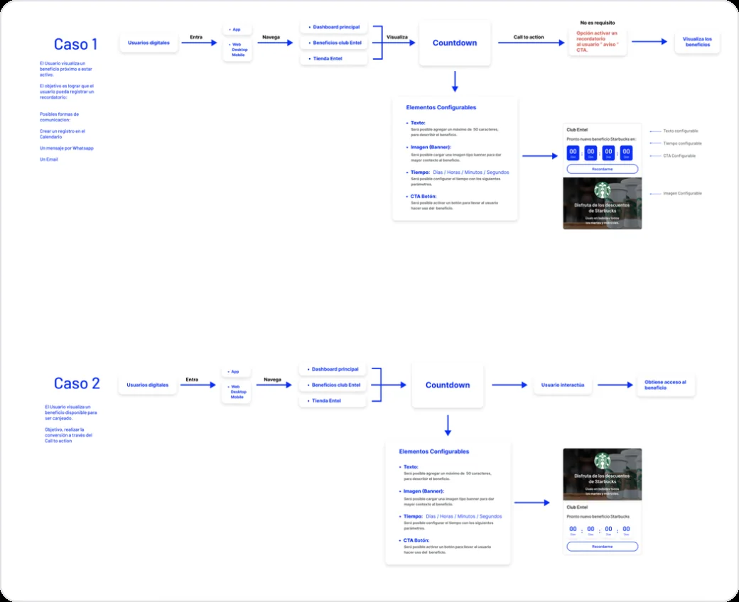Viewport: 739px width, 602px height.
Task: Click the "CTA Configurable" annotation label
Action: 679,155
